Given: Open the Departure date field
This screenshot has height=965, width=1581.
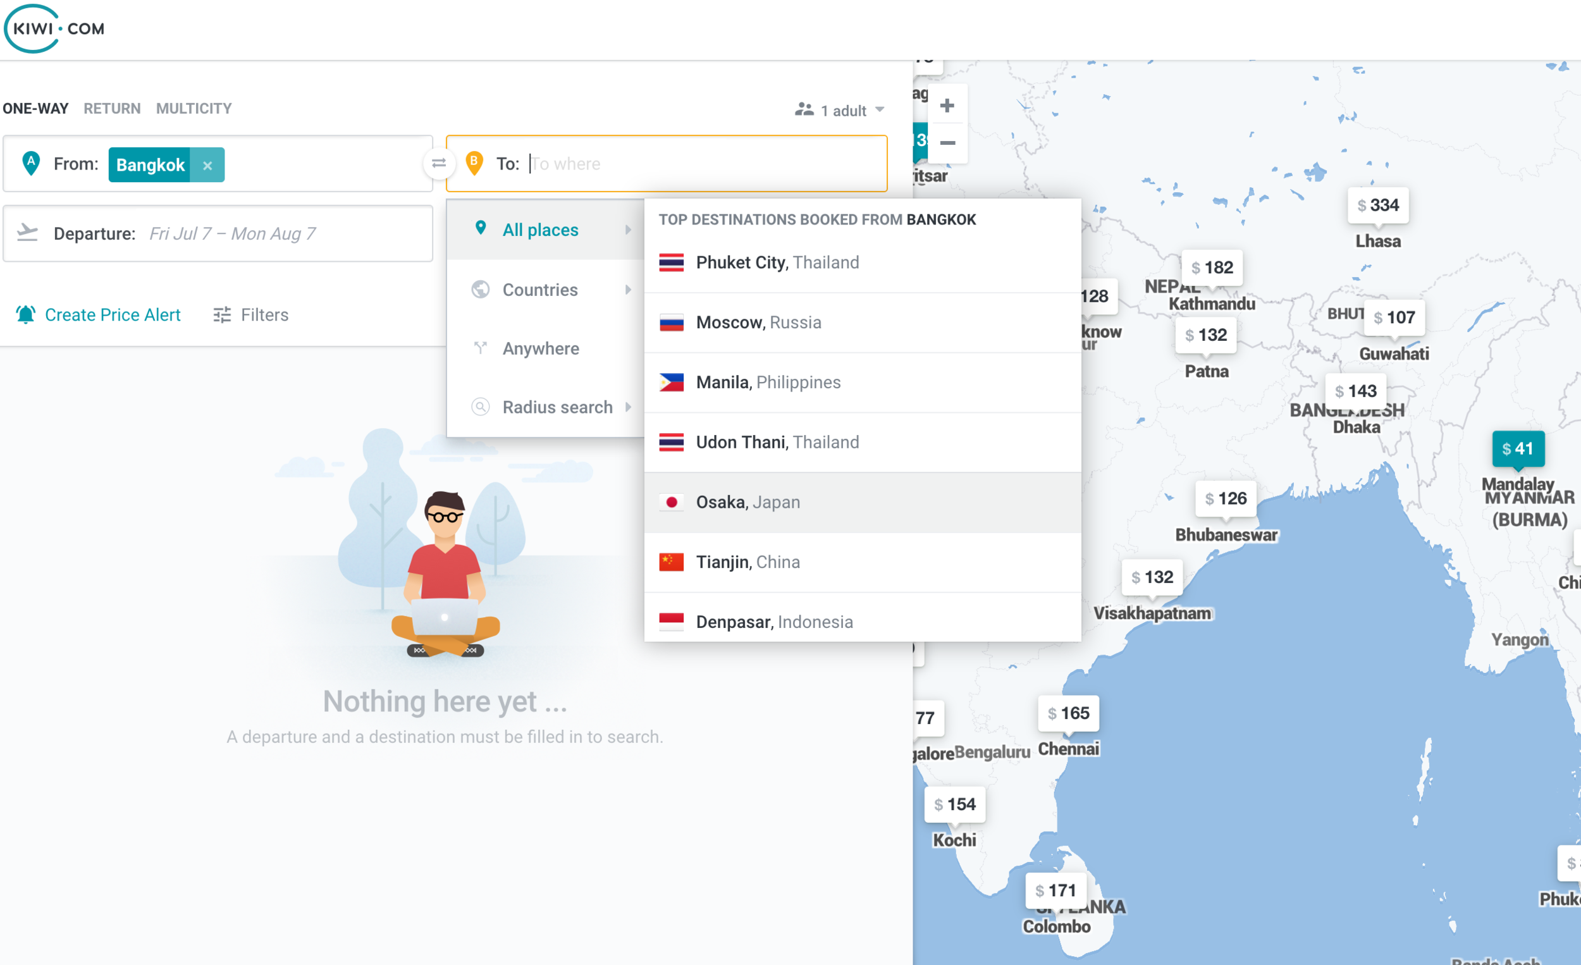Looking at the screenshot, I should coord(218,233).
